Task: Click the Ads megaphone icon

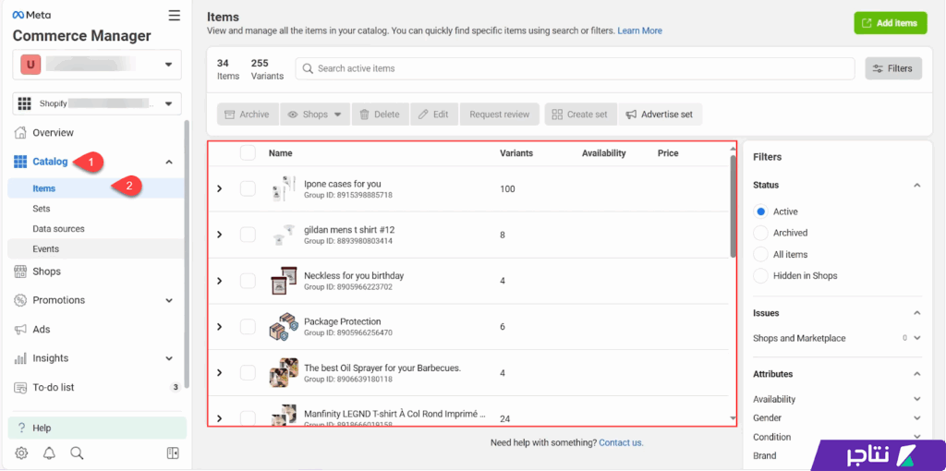Action: pos(20,330)
